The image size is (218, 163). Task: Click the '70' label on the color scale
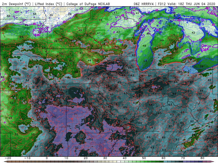pyautogui.click(x=183, y=158)
